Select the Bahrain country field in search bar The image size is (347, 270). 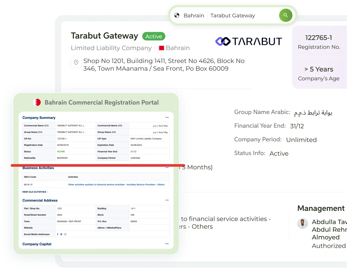pyautogui.click(x=194, y=15)
